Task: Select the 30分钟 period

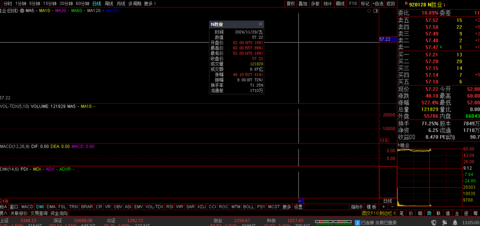Action: [x=66, y=4]
